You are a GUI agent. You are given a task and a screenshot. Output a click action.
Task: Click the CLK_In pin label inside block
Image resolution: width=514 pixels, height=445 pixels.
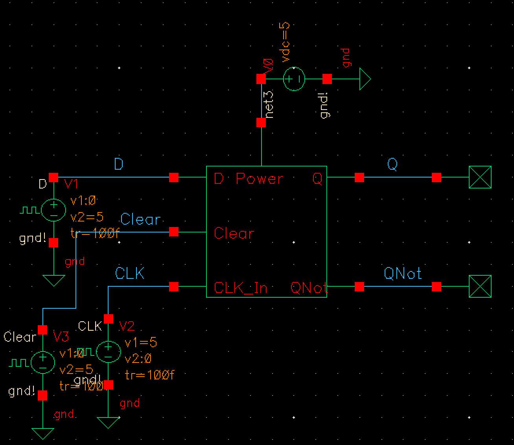pyautogui.click(x=241, y=288)
